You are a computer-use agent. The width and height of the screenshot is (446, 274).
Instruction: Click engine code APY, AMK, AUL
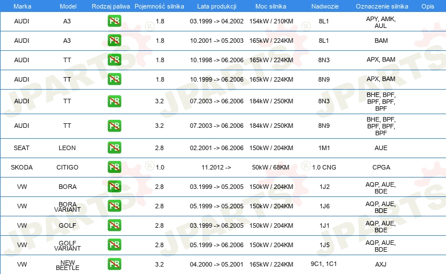tap(381, 22)
